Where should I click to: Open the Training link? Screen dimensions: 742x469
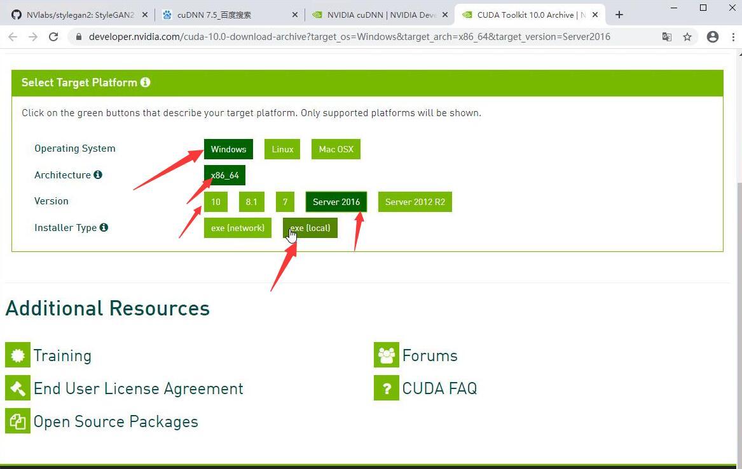point(62,355)
